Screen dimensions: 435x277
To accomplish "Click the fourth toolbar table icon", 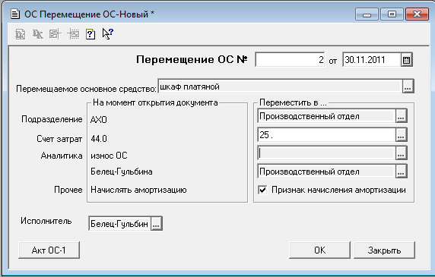I will (73, 34).
